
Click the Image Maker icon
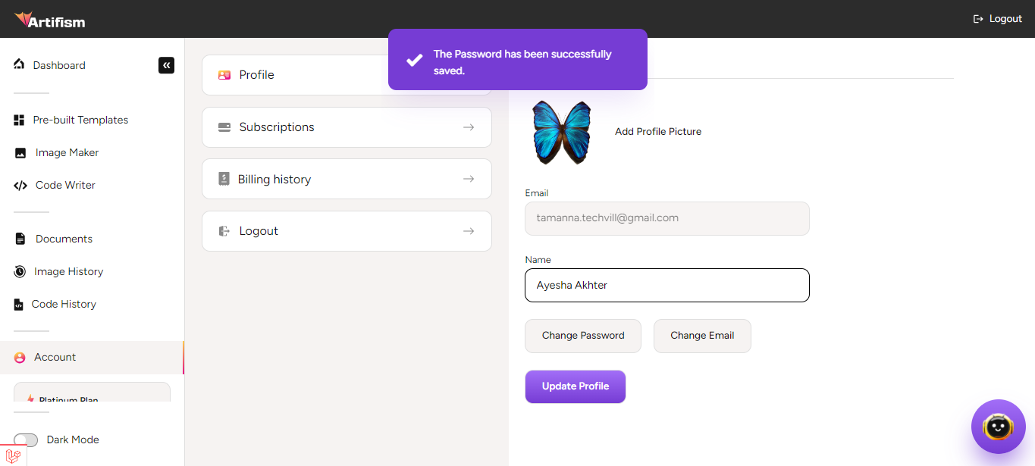click(x=20, y=153)
